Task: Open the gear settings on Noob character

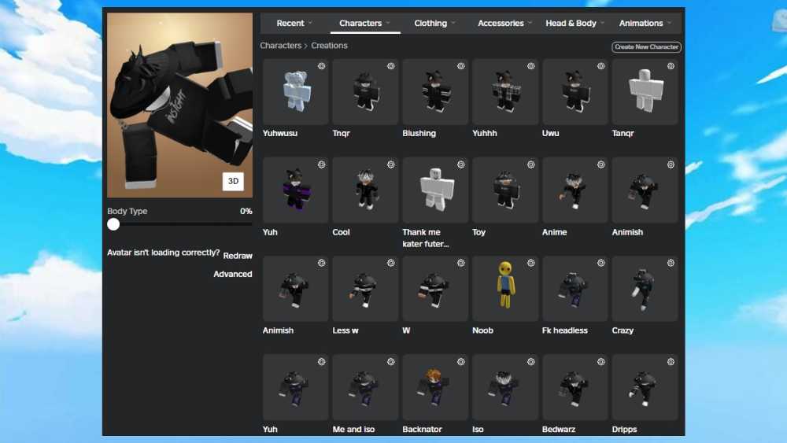Action: tap(531, 263)
